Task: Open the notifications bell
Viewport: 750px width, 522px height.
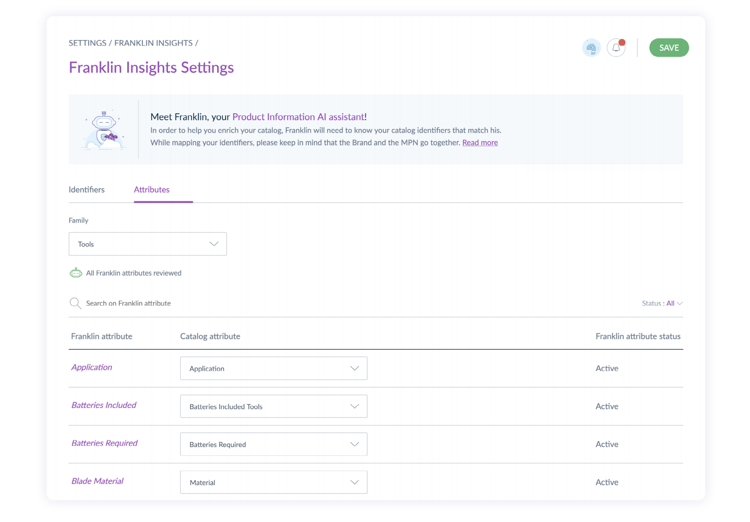Action: [616, 48]
